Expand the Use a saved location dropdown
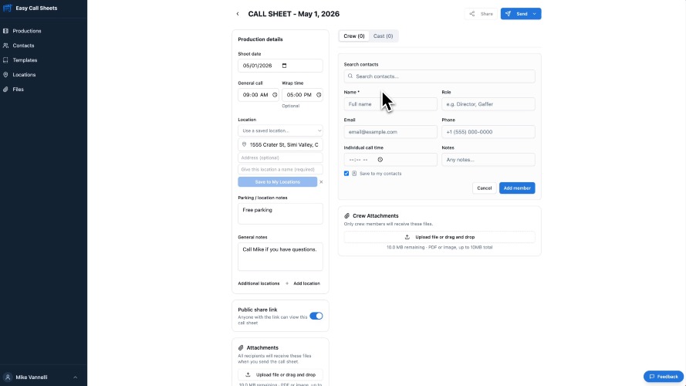Image resolution: width=686 pixels, height=386 pixels. click(x=280, y=131)
